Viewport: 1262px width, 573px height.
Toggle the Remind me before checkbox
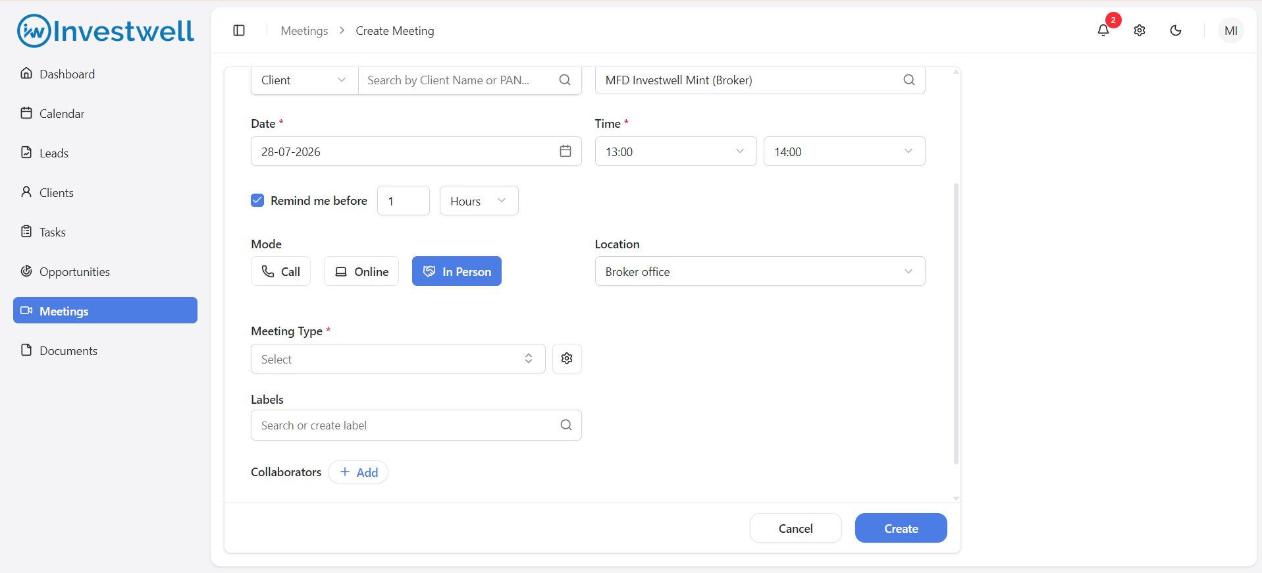pos(257,200)
